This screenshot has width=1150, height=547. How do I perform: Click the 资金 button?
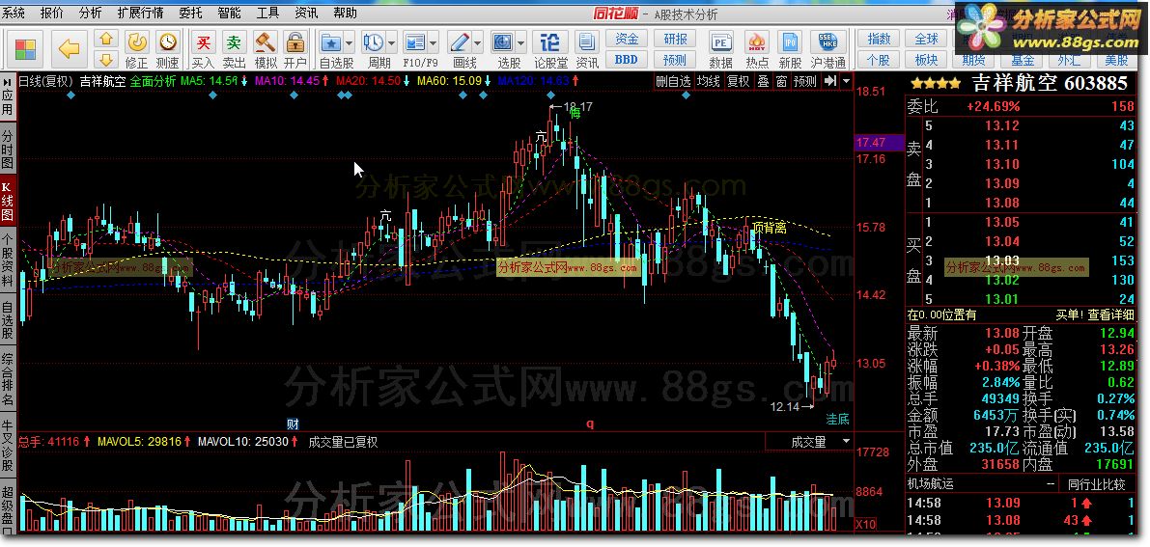(627, 39)
